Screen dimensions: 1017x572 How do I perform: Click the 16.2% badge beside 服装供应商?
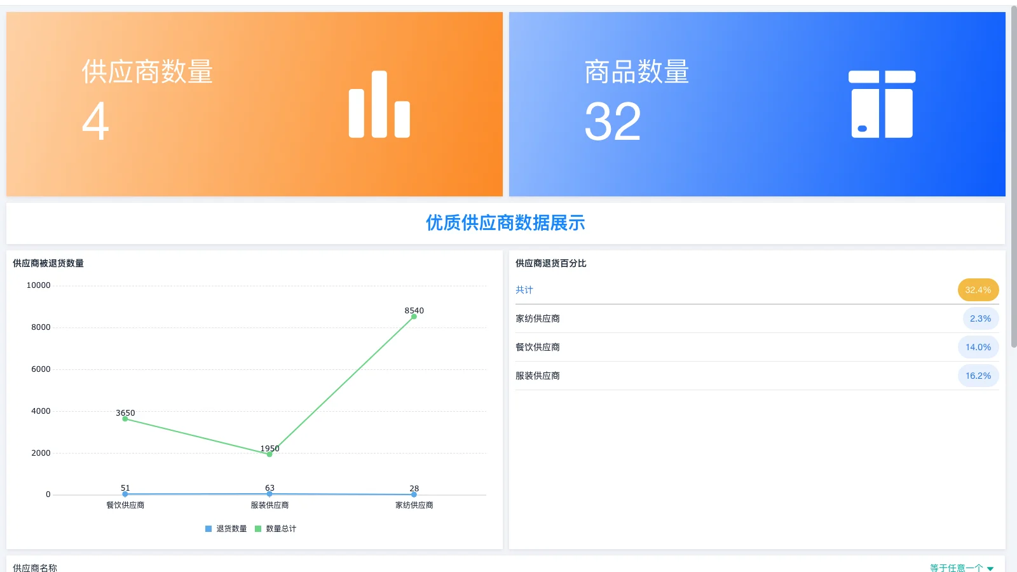point(978,376)
